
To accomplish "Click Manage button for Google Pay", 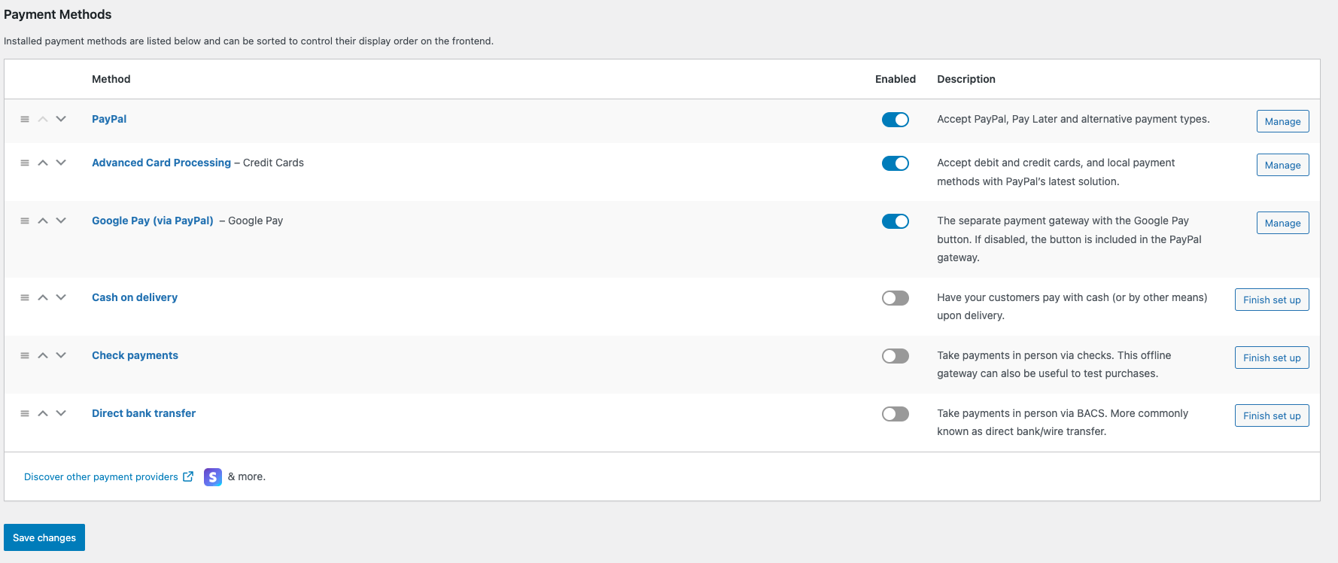I will point(1282,223).
